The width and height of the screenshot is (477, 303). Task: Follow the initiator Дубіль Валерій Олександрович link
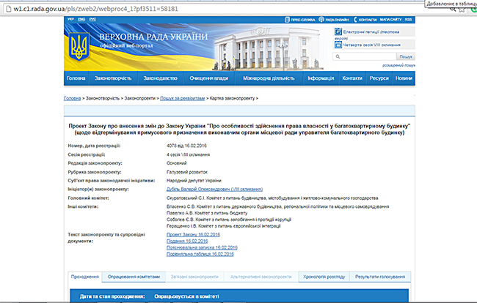point(211,189)
